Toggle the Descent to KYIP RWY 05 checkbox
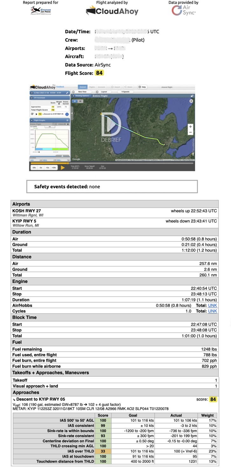The width and height of the screenshot is (231, 472). coord(32,114)
